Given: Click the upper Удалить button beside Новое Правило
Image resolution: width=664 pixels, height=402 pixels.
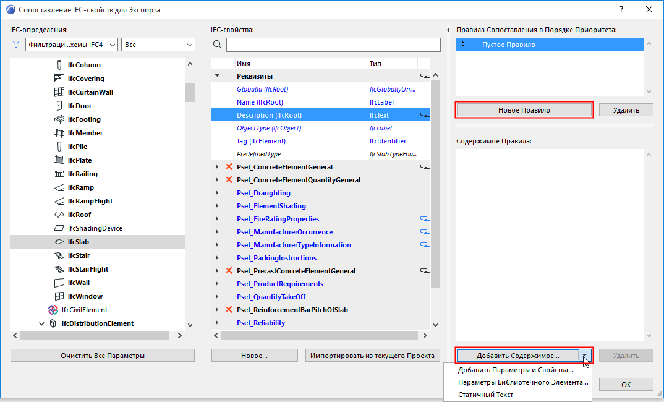Looking at the screenshot, I should 626,110.
